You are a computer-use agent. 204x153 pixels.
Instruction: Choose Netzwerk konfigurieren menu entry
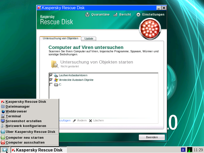coord(26,126)
